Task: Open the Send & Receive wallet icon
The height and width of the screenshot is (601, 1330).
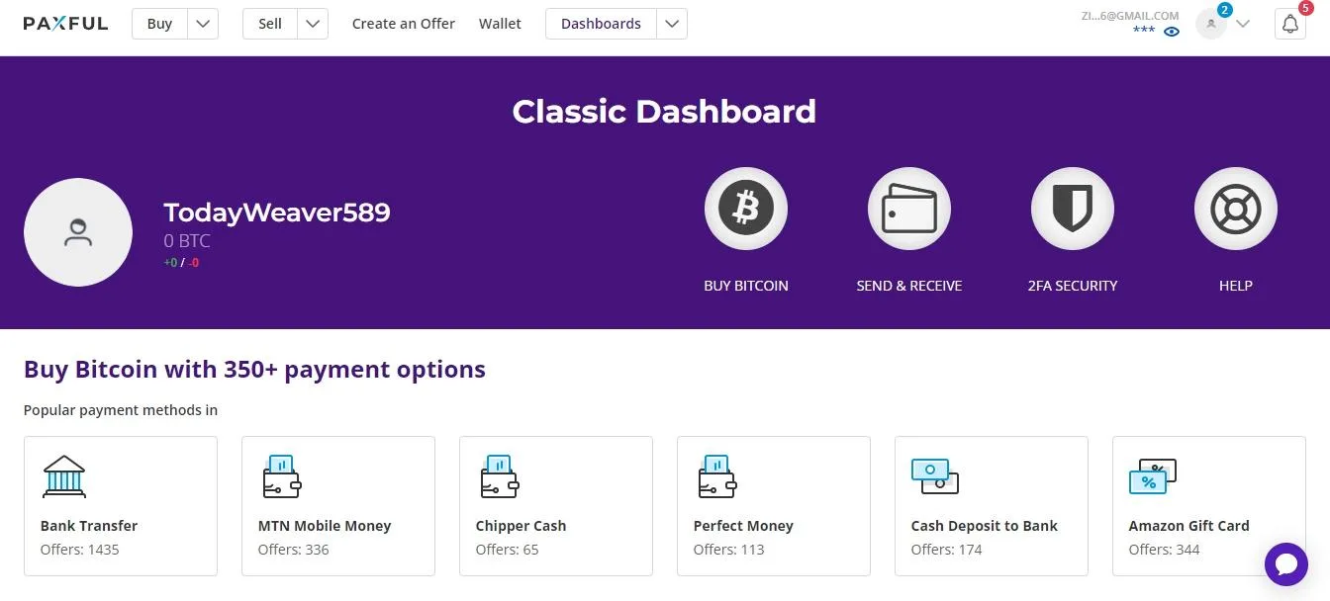Action: (x=908, y=209)
